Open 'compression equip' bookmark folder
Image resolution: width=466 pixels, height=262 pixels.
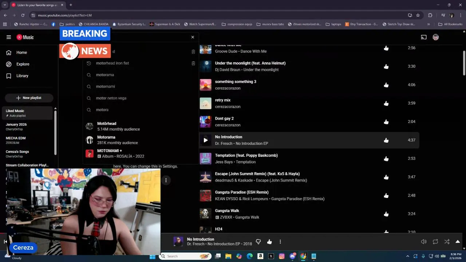tap(237, 24)
